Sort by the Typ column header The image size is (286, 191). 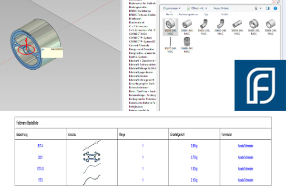pos(206,14)
